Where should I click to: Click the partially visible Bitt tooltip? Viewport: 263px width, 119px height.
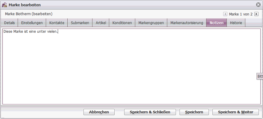(x=260, y=76)
